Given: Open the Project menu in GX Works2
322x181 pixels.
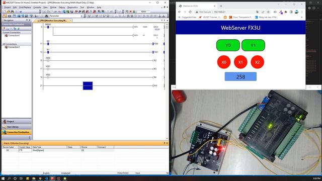Looking at the screenshot, I should click(8, 8).
